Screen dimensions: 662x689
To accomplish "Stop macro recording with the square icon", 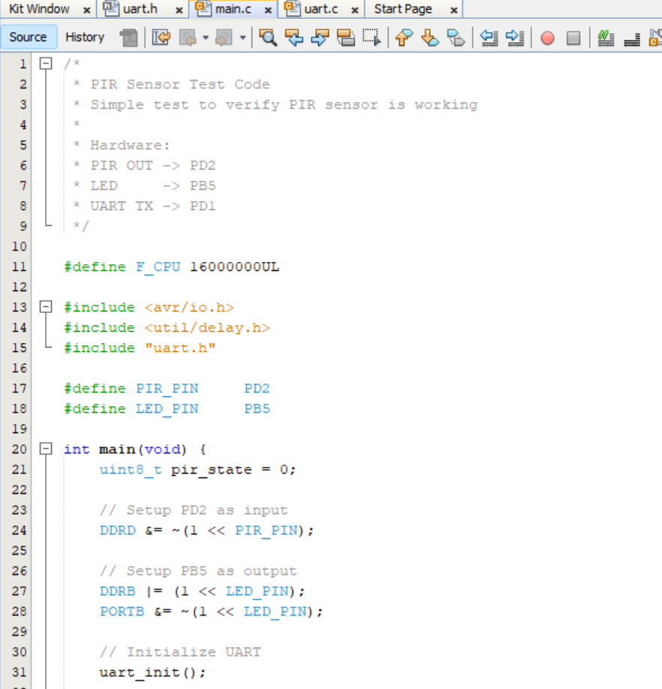I will (x=573, y=38).
